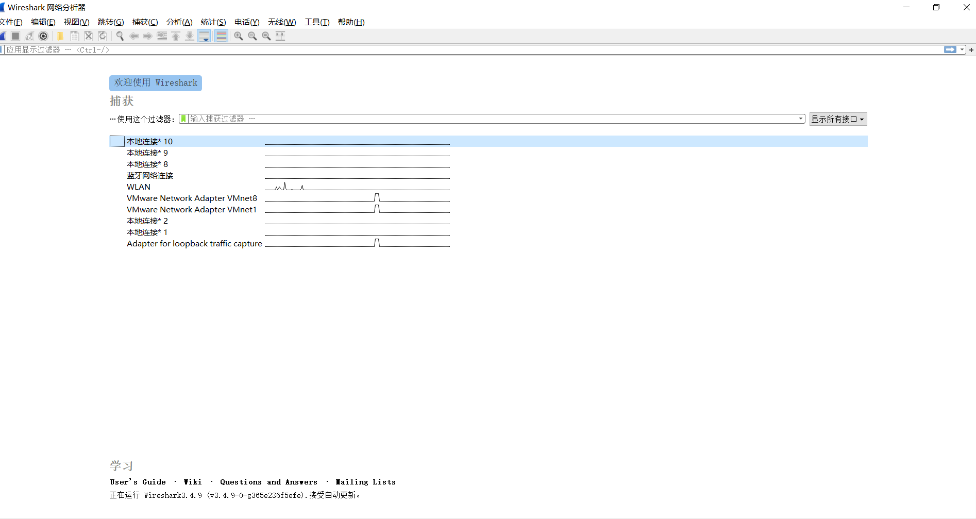Screen dimensions: 976x519
Task: Open the display filter dropdown arrow
Action: point(963,49)
